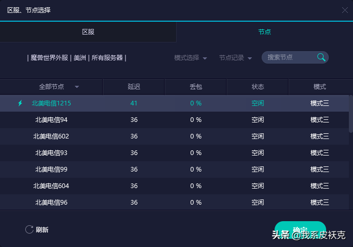Click 空闲 status in 北美电信93 row
The image size is (353, 247).
258,153
